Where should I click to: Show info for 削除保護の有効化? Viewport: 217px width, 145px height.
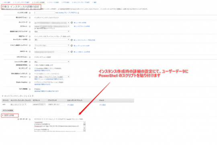pyautogui.click(x=30, y=65)
